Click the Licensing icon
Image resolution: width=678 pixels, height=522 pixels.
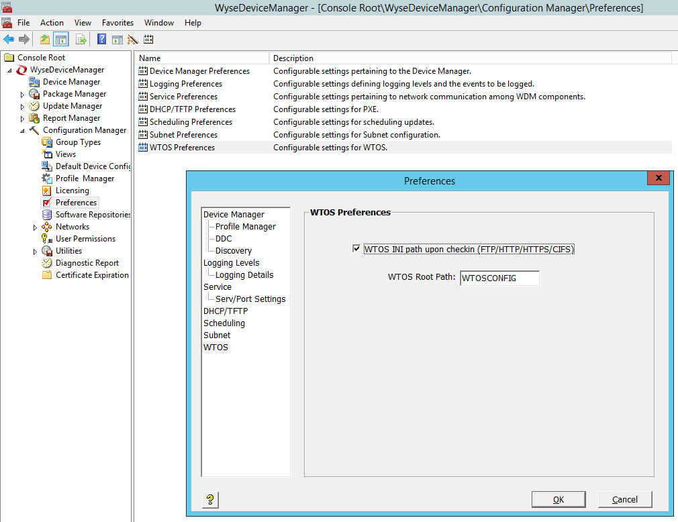(47, 190)
